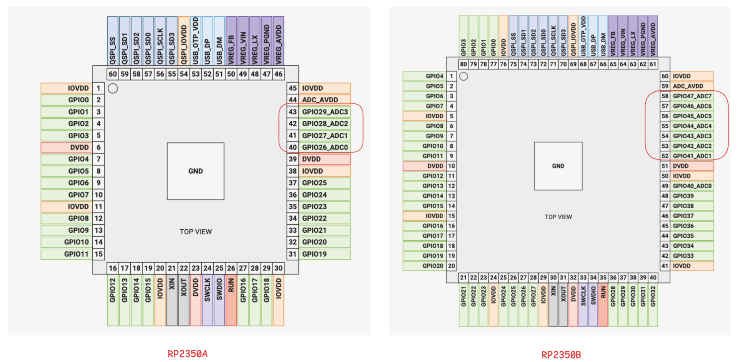Click the GPIO26_ADC0 pin label

(x=325, y=147)
